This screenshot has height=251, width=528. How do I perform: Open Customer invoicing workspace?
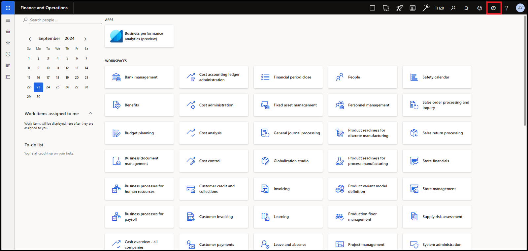click(x=214, y=217)
